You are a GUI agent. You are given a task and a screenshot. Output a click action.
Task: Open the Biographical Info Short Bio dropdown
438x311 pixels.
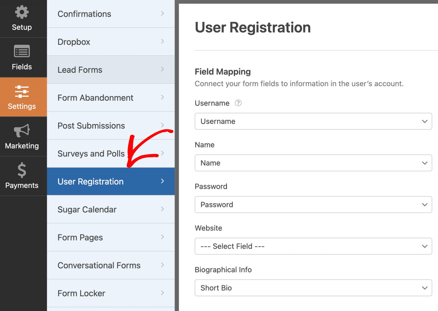tap(313, 287)
